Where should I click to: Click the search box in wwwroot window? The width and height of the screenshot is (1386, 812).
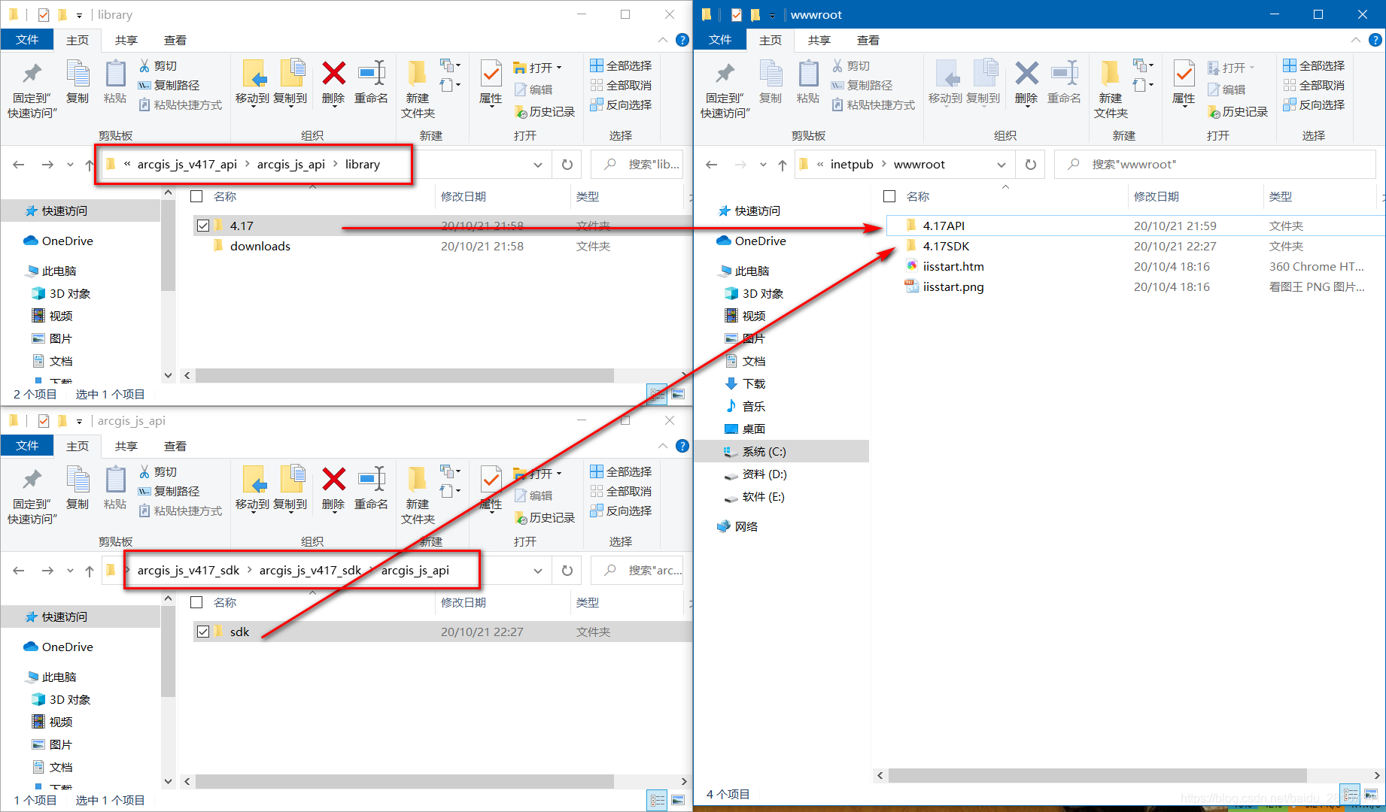coord(1214,165)
